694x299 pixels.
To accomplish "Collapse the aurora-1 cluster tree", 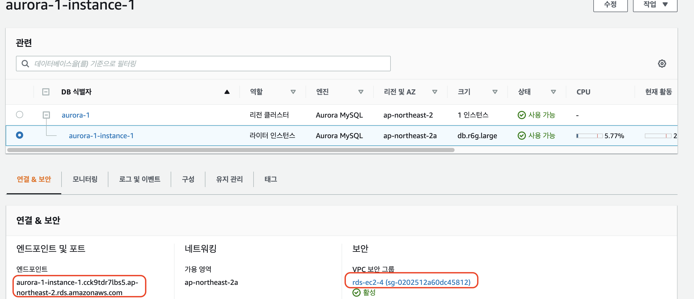I will click(x=46, y=115).
